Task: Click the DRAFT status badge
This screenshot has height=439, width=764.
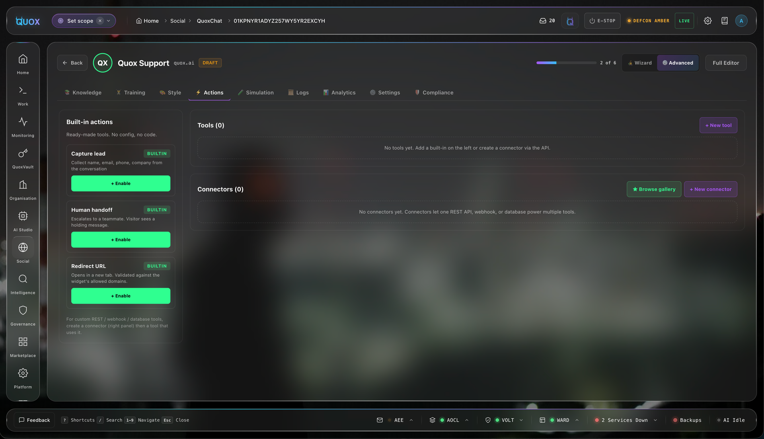Action: [x=210, y=63]
